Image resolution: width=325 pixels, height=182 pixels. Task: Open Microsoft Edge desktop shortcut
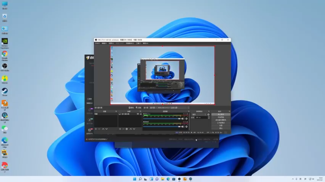(4, 142)
